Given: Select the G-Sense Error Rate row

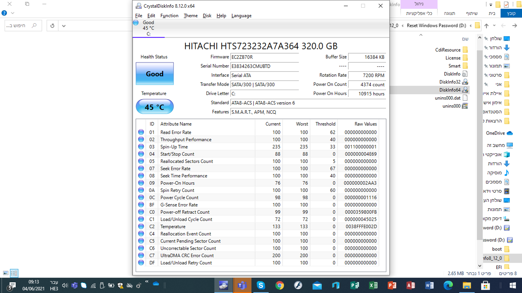Looking at the screenshot, I should click(x=258, y=205).
